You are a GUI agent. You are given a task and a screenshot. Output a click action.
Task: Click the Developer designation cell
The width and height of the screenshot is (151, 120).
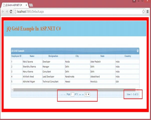coord(54,62)
